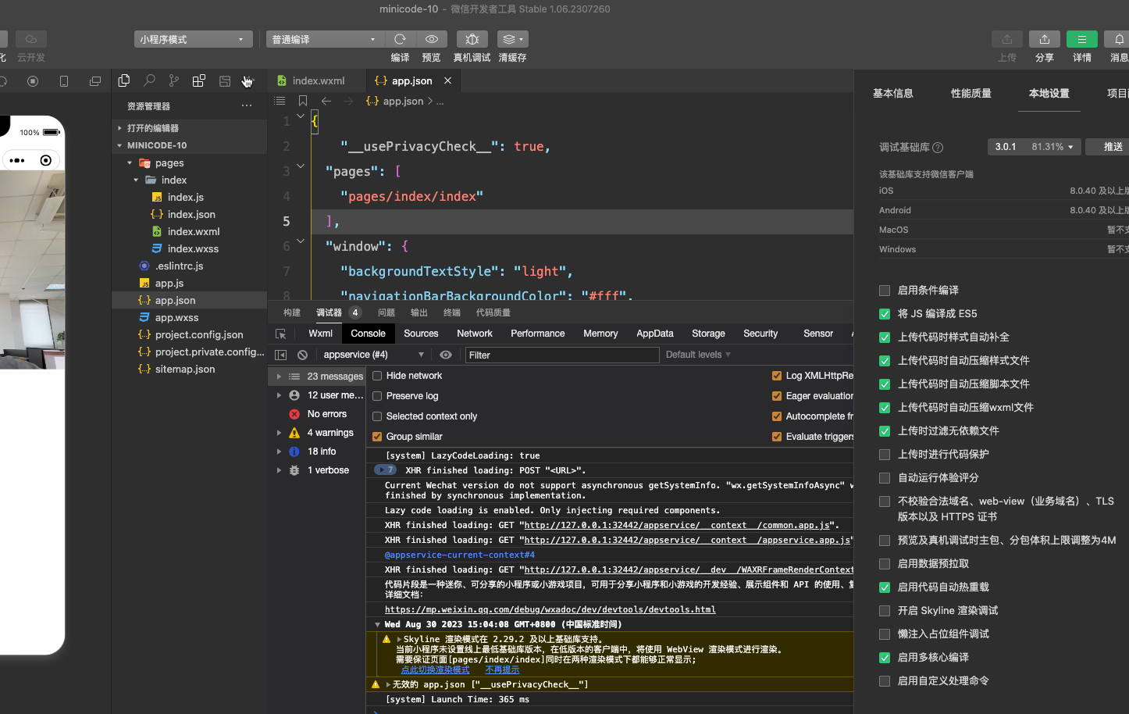Open the debug base library version dropdown

point(1034,147)
